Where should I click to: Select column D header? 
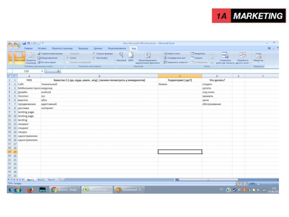[x=217, y=76]
